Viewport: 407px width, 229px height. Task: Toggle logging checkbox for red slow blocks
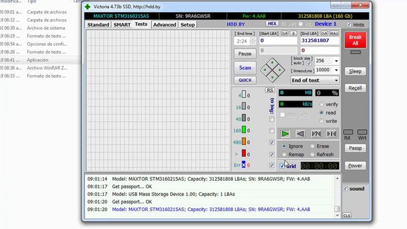coord(272,155)
